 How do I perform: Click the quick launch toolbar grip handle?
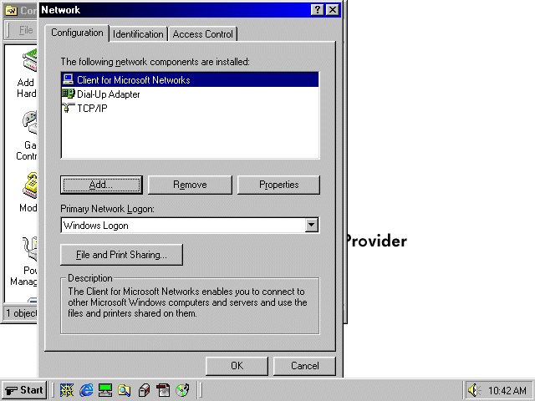[52, 390]
